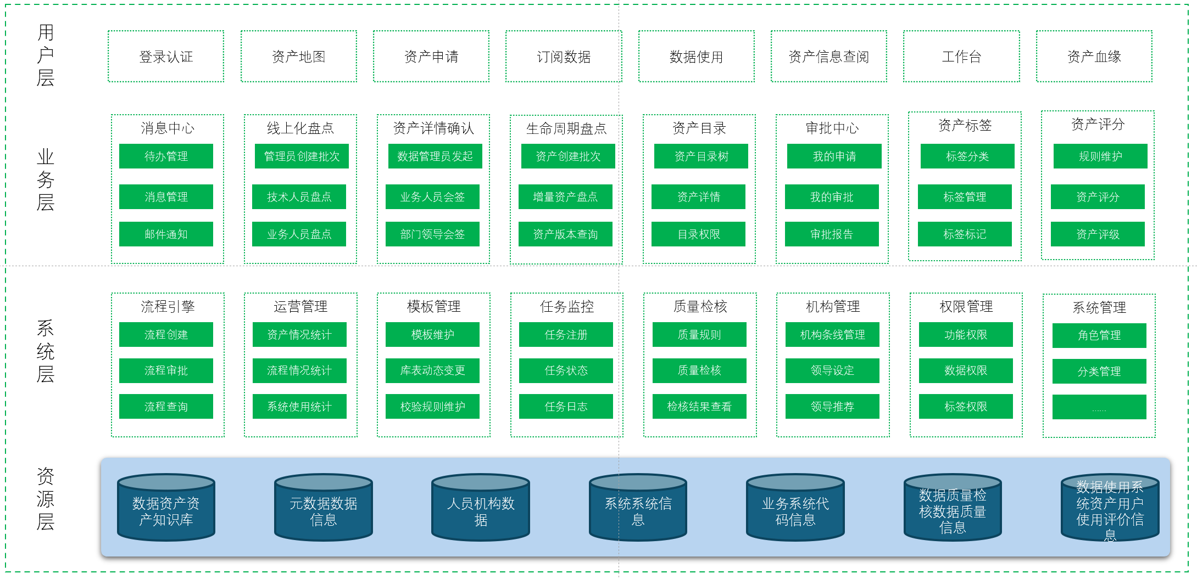
Task: Click the 订阅数据 box
Action: pyautogui.click(x=564, y=57)
